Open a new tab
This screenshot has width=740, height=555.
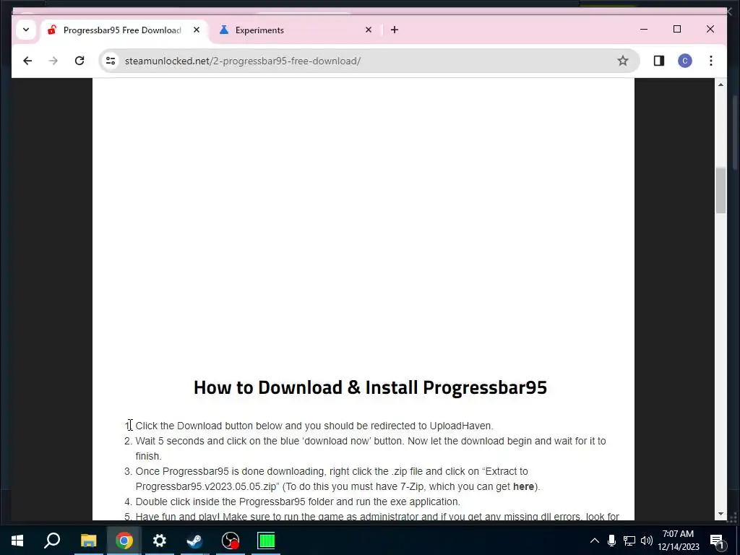(395, 30)
